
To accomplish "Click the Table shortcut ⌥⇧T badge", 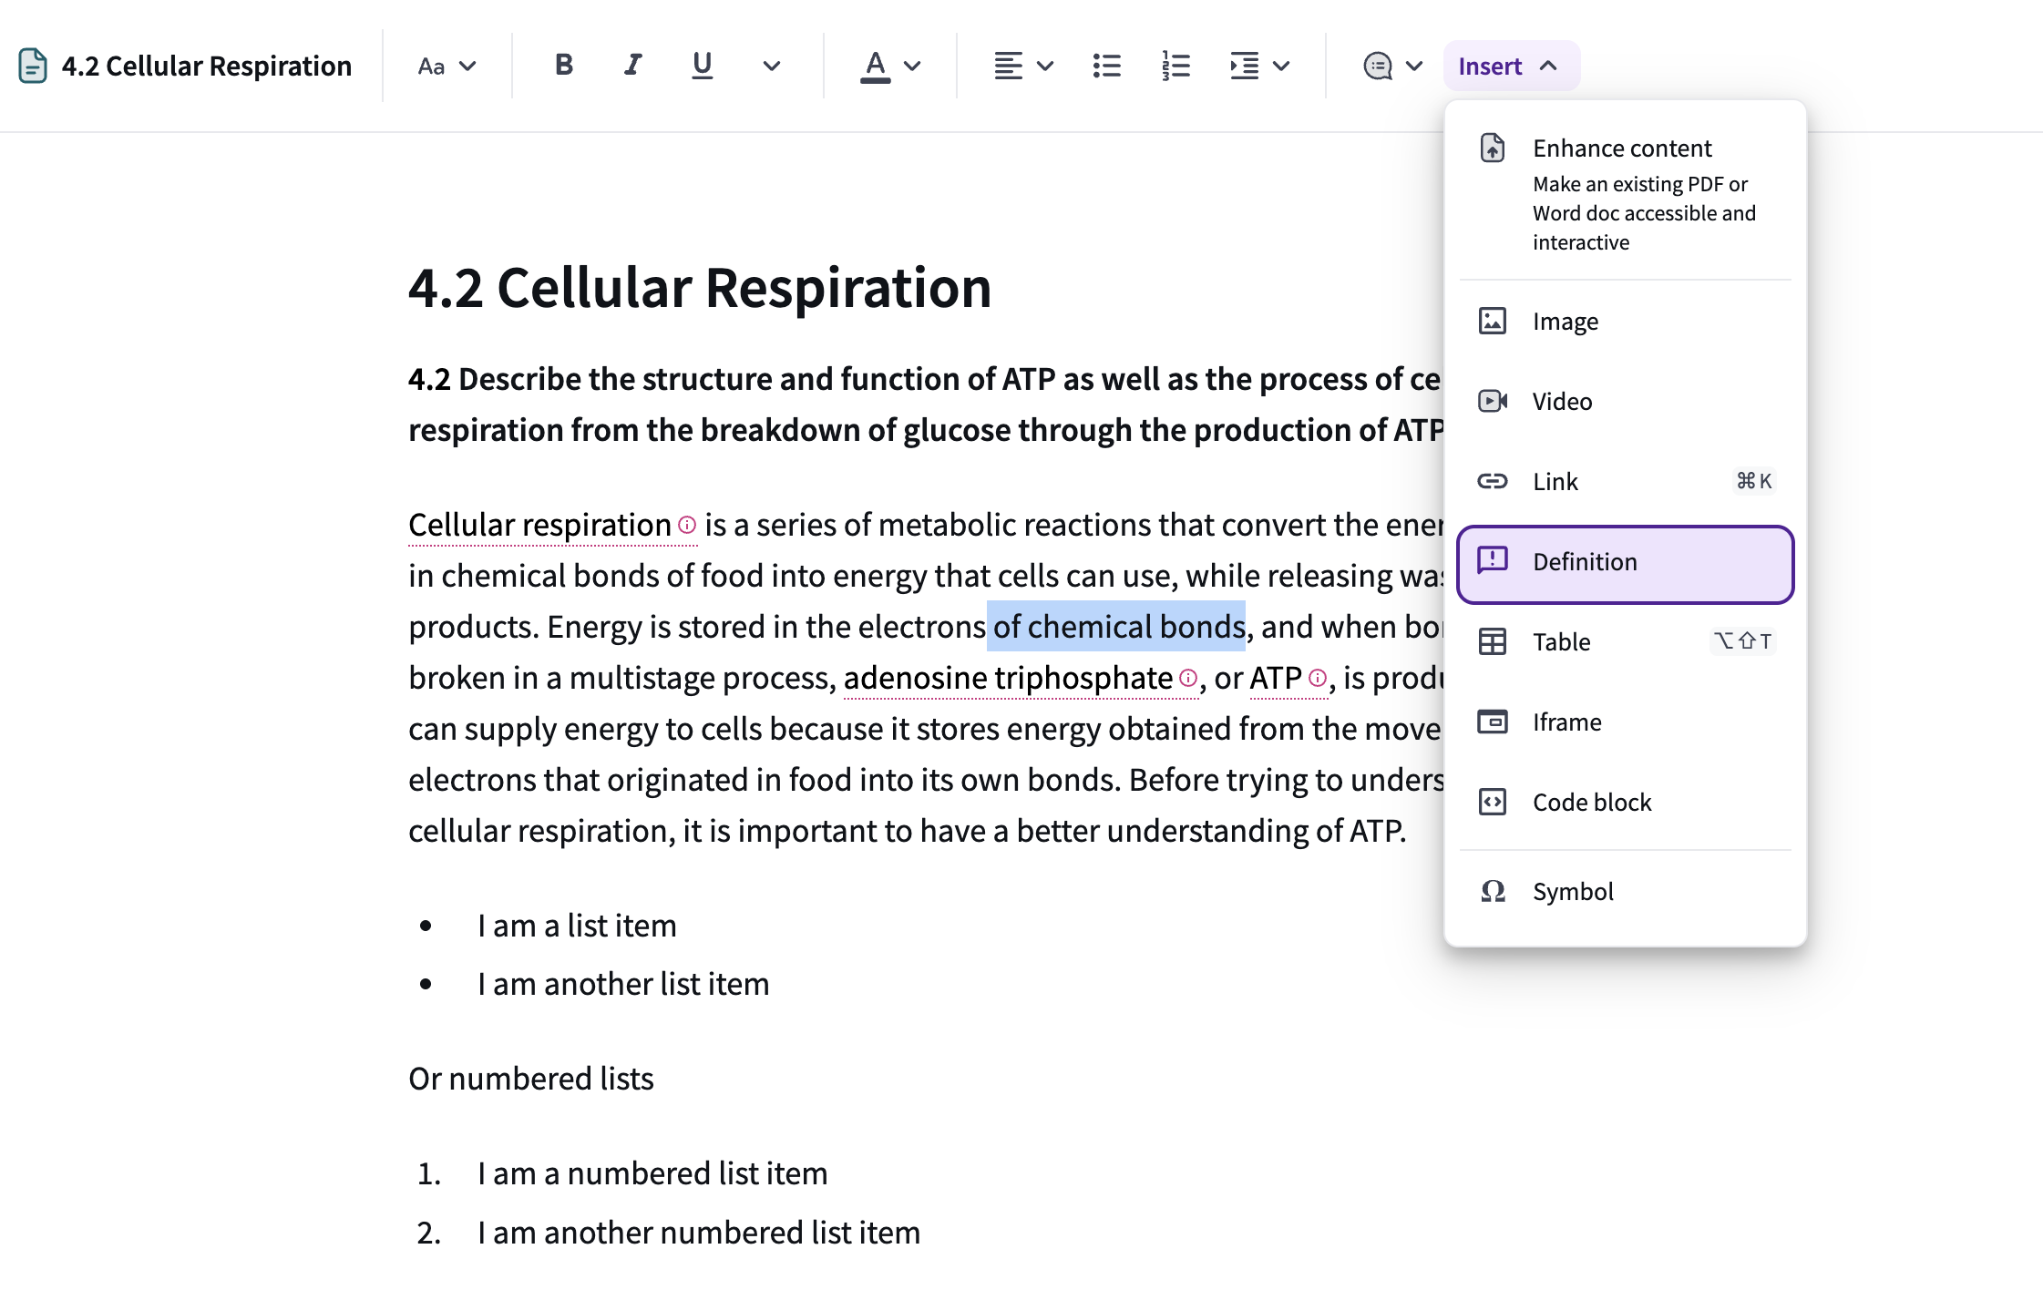I will click(1743, 641).
